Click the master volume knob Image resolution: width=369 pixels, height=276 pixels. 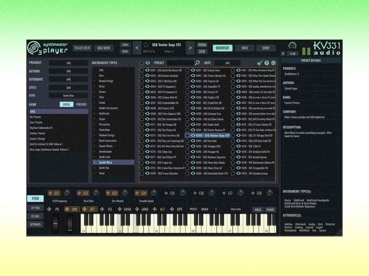(x=292, y=45)
